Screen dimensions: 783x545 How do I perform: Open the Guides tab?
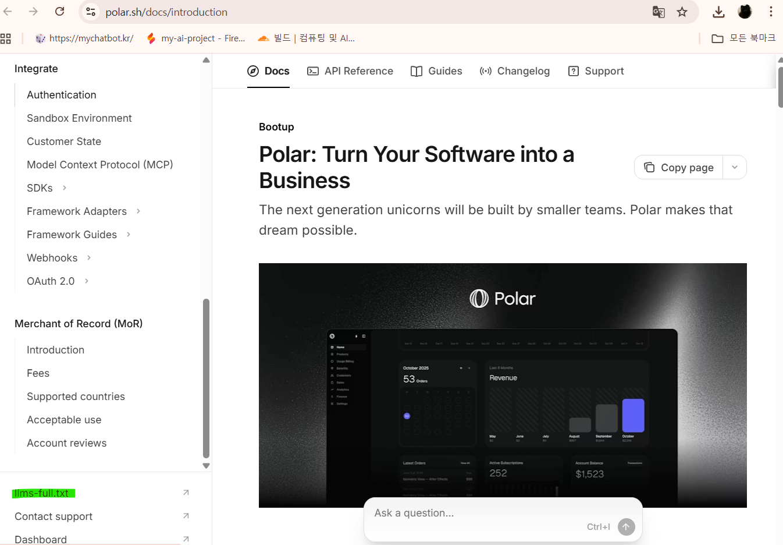436,71
